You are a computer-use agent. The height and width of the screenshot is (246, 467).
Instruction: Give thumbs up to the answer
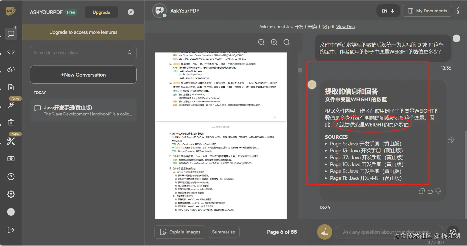[430, 191]
